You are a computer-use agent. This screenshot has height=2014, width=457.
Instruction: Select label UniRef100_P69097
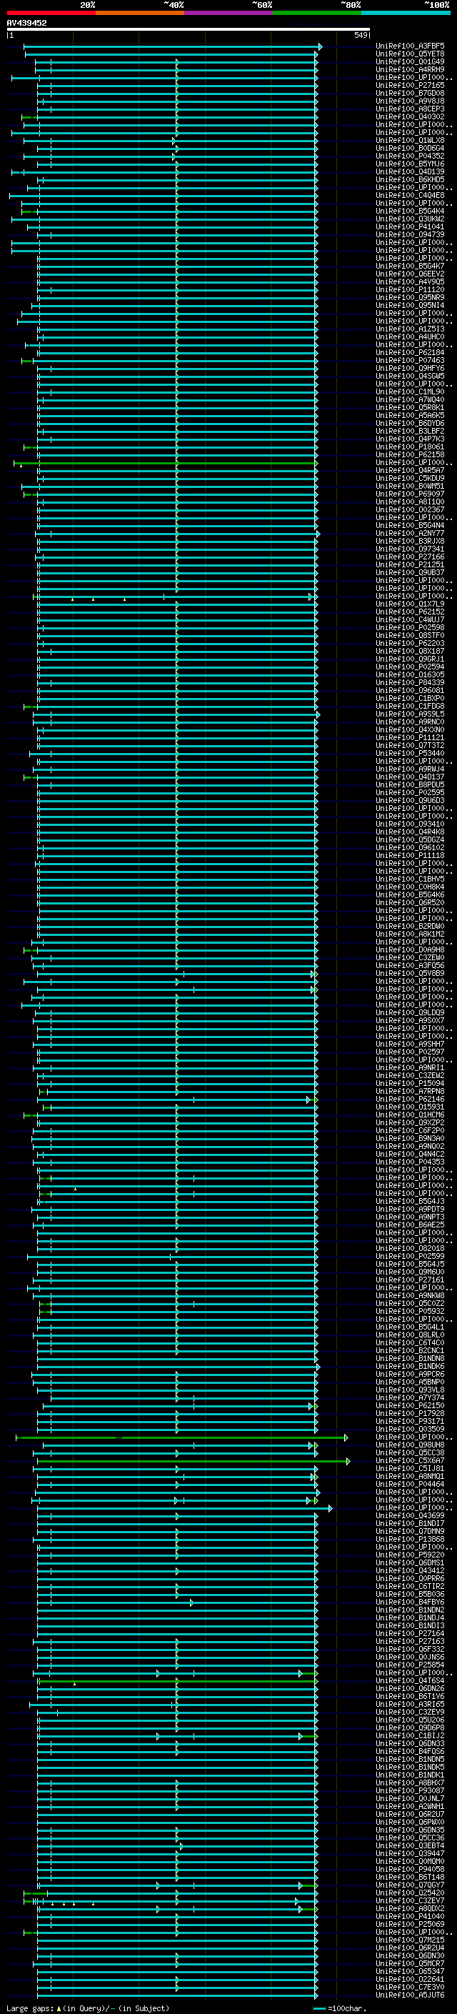410,494
